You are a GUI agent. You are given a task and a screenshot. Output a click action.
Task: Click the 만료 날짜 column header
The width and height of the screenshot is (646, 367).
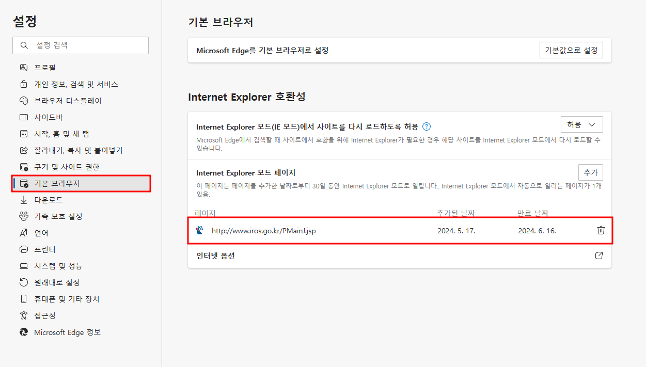coord(533,213)
